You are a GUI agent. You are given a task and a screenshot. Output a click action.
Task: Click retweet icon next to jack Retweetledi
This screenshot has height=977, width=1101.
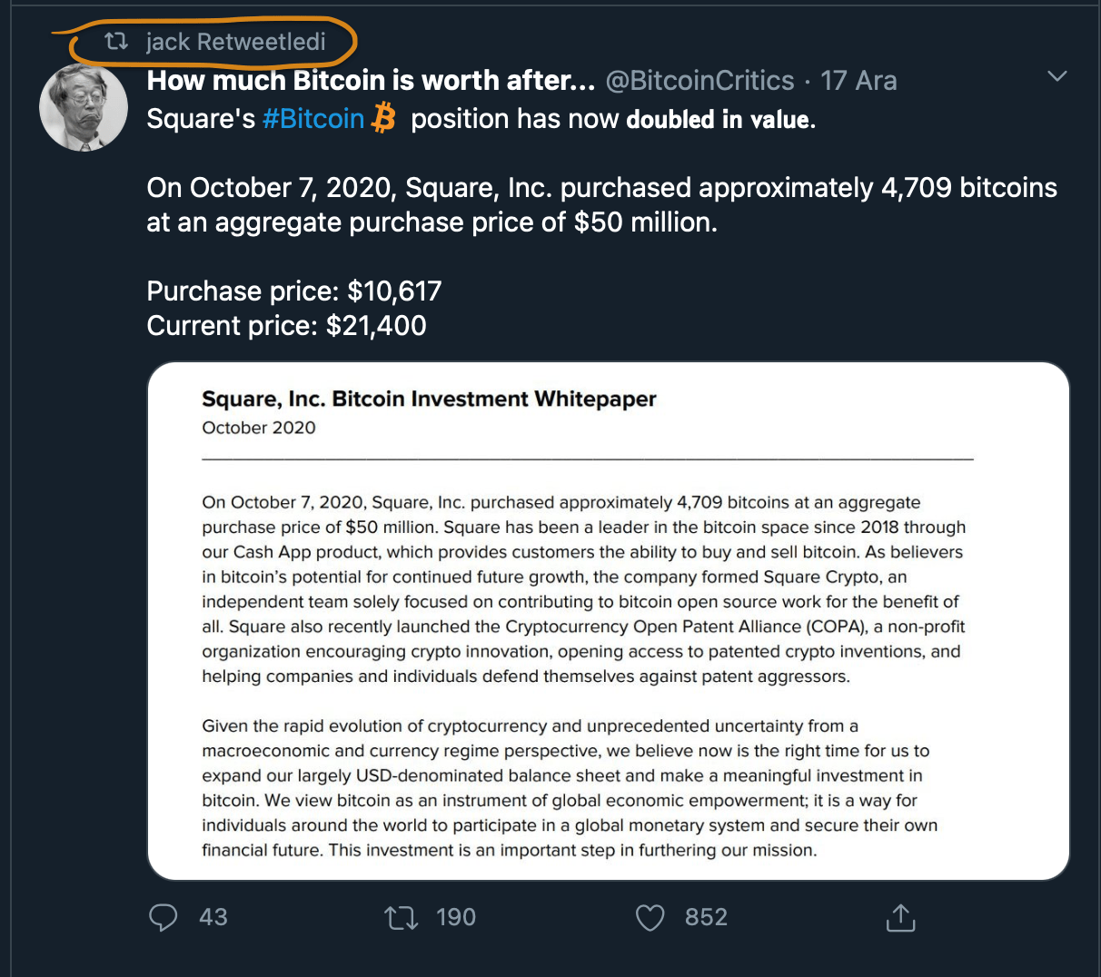pos(116,41)
